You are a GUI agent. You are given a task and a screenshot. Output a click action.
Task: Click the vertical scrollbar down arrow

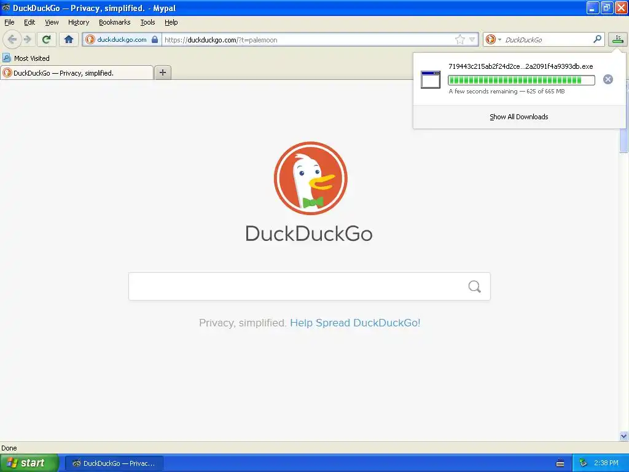click(x=623, y=436)
